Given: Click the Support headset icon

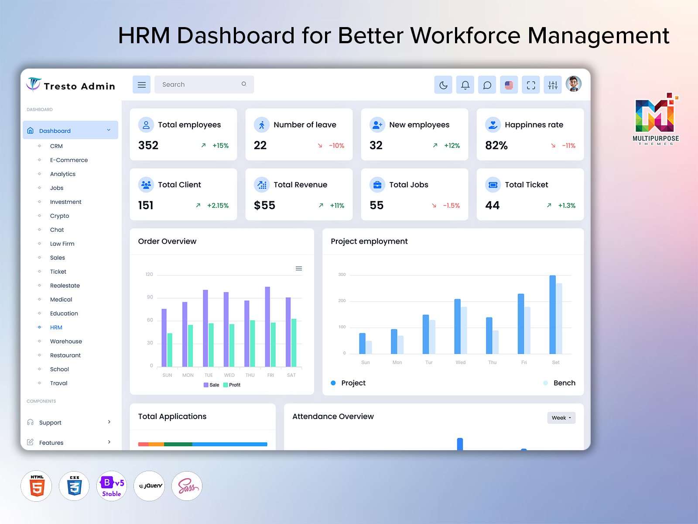Looking at the screenshot, I should point(31,422).
